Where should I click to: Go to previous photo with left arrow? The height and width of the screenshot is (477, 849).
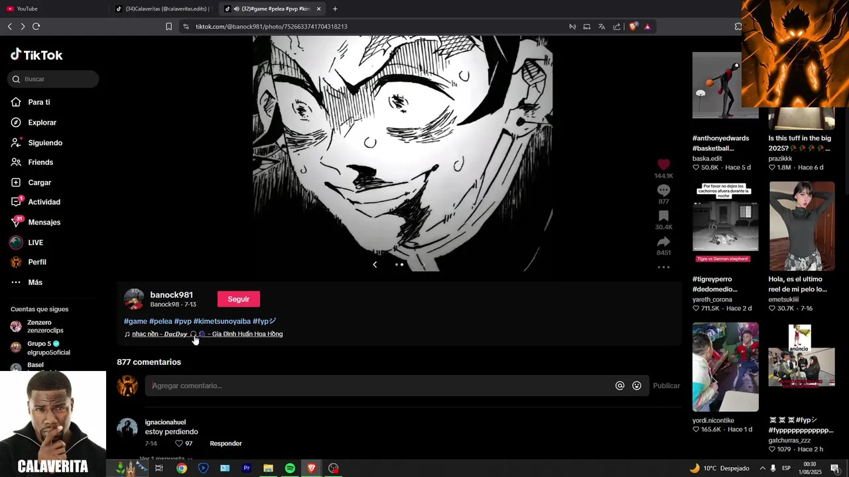[x=375, y=264]
